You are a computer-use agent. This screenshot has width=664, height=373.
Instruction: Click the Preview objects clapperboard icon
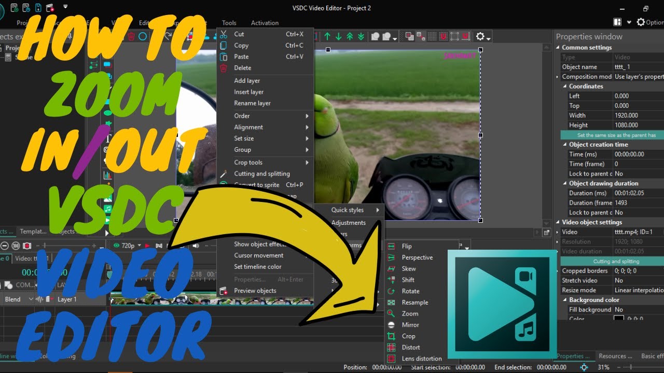[x=224, y=291]
